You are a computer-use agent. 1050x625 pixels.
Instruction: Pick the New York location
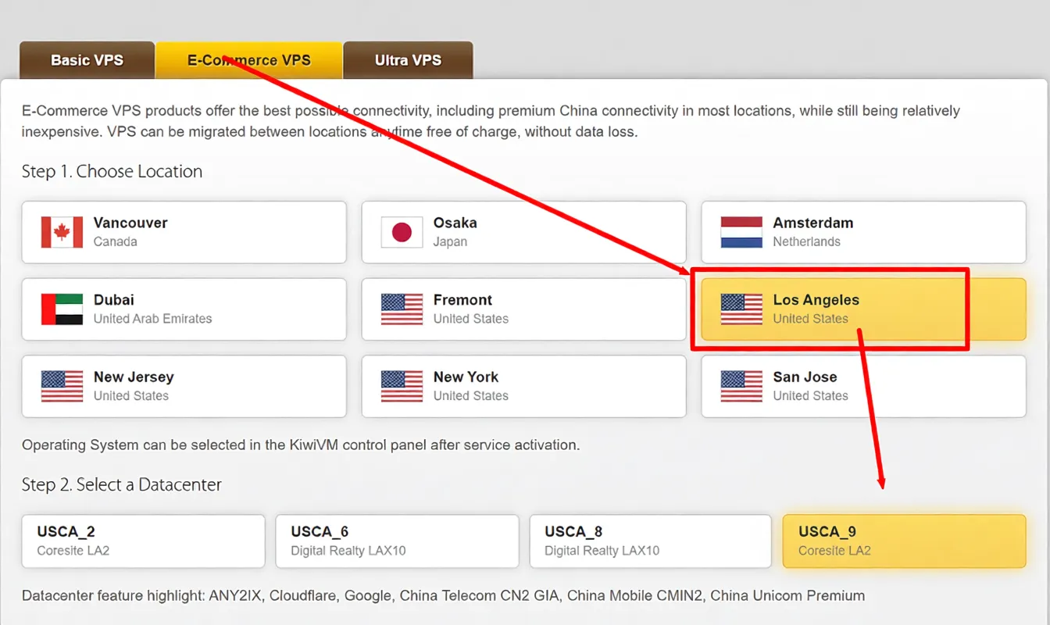point(523,386)
